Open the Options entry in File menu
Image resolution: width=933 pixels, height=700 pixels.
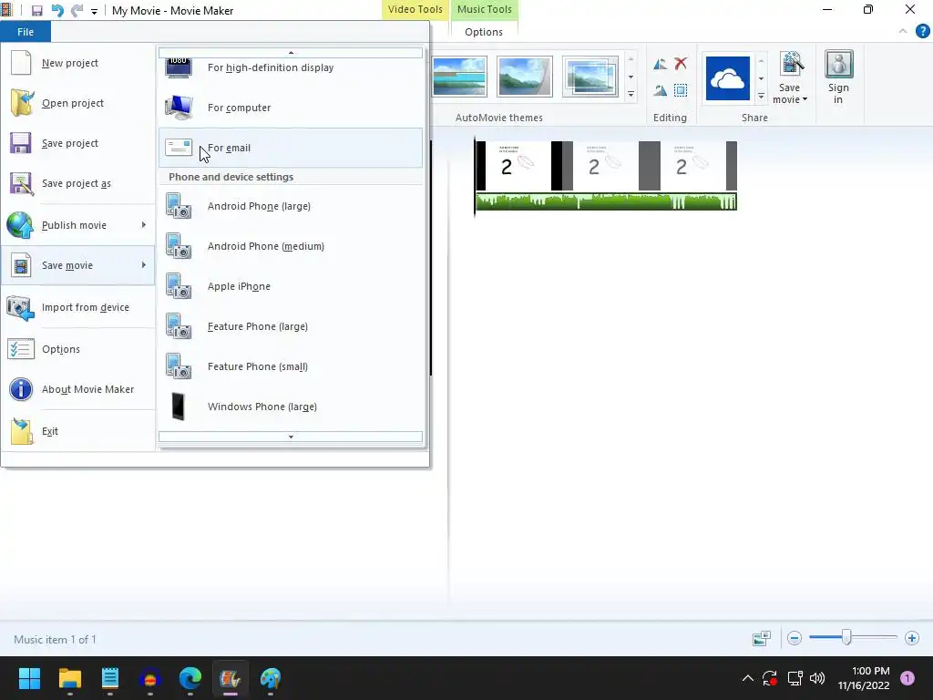click(78, 349)
